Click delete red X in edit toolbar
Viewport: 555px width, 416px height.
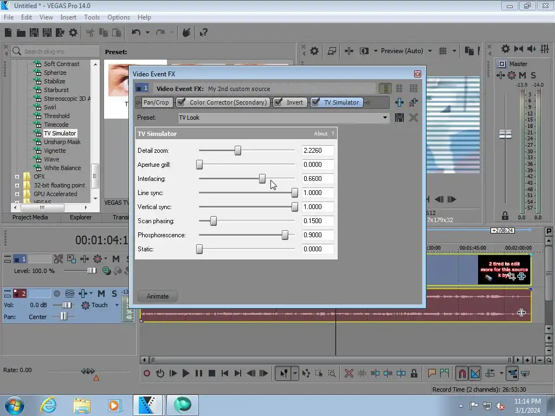[349, 373]
